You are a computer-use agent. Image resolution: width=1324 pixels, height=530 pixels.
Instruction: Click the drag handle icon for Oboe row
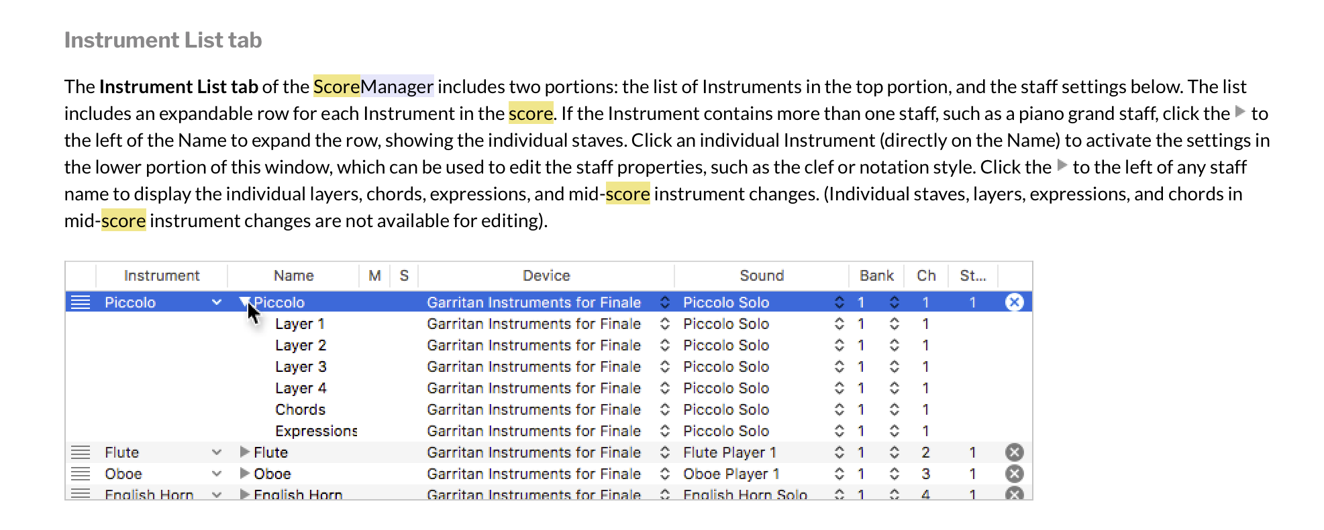tap(81, 474)
